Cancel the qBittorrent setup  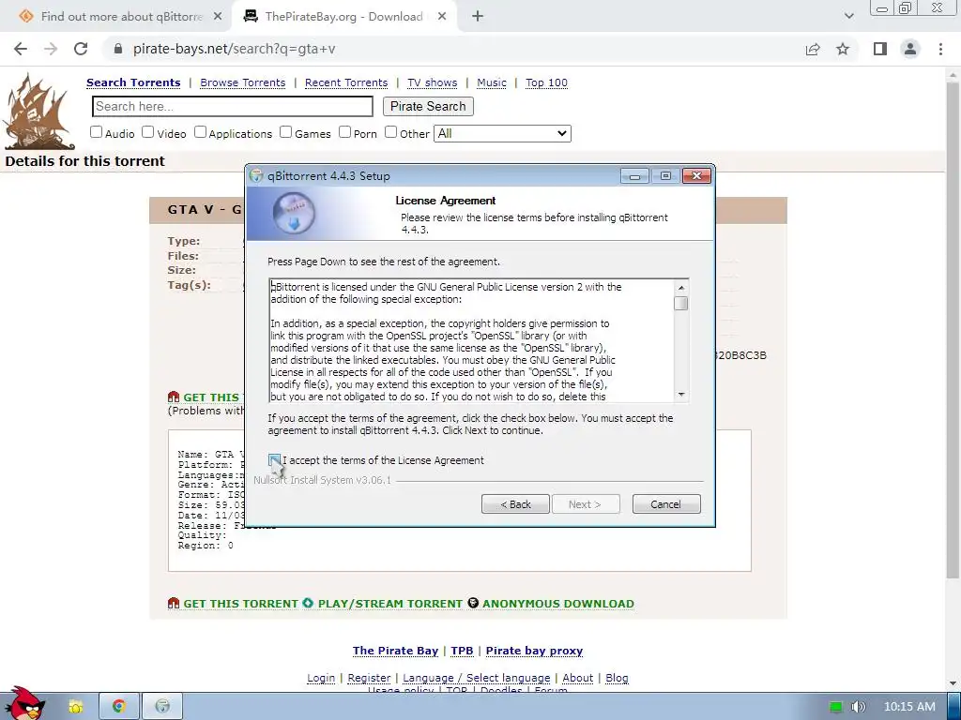666,503
